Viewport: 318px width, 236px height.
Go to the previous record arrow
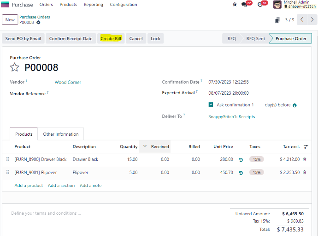tap(302, 19)
